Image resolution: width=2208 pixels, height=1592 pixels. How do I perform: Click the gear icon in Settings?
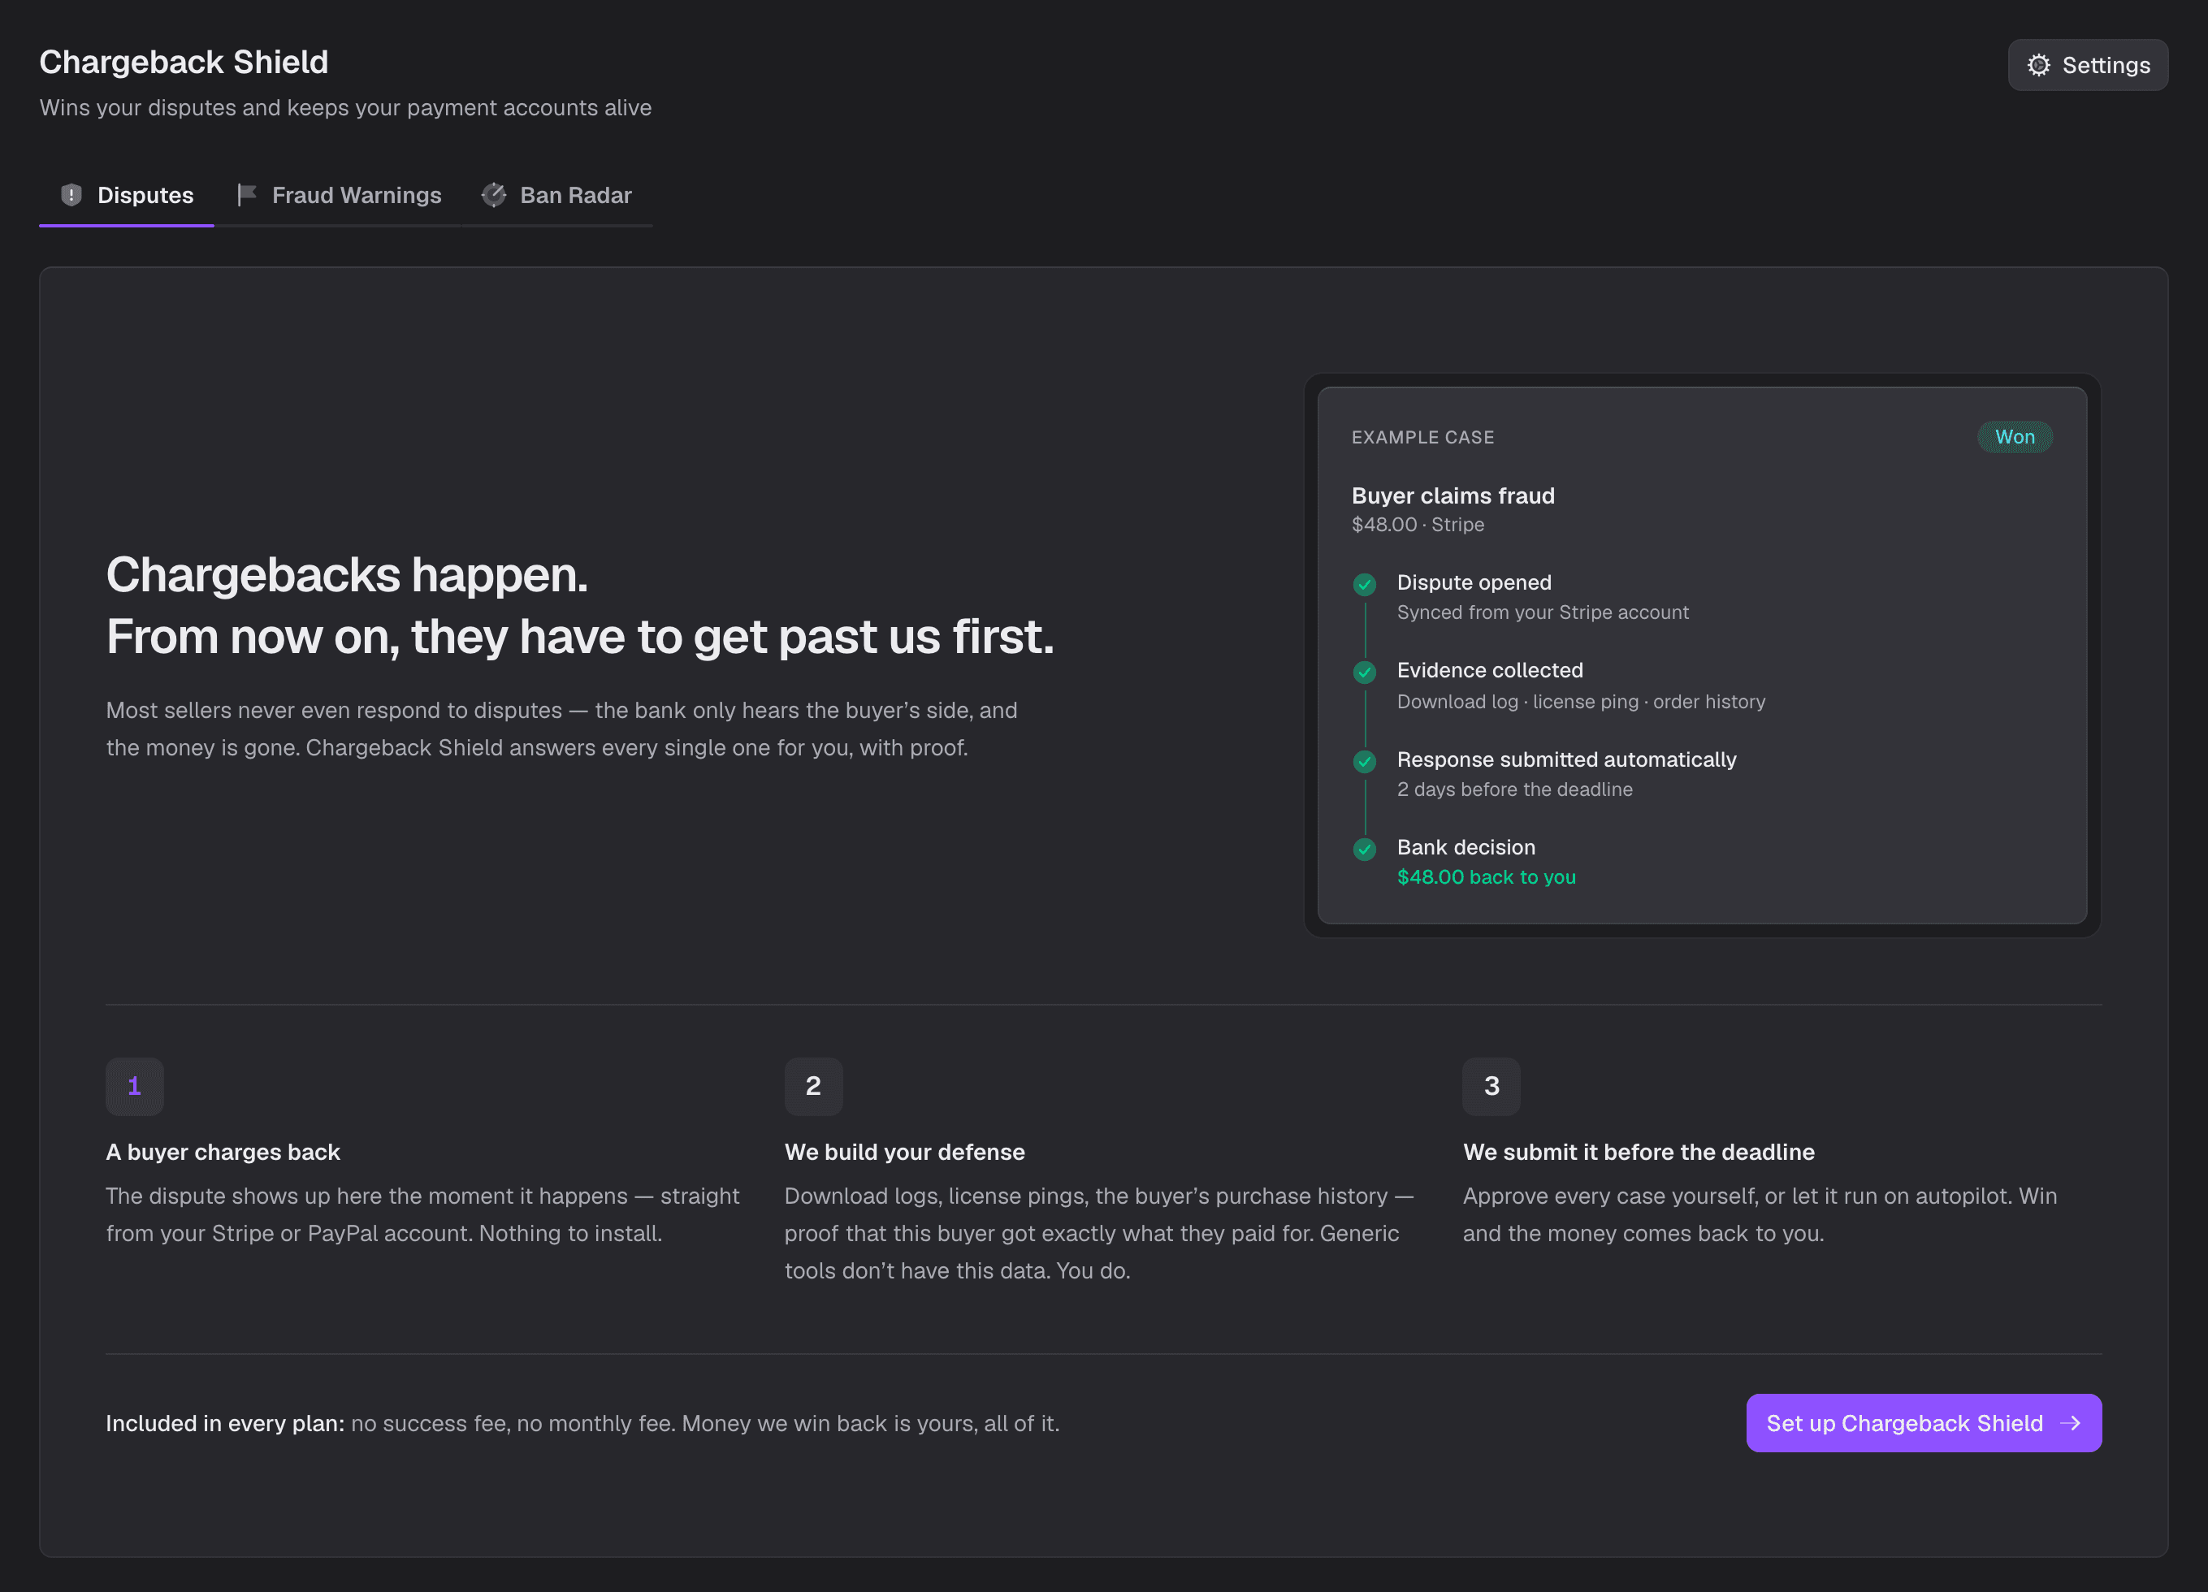pyautogui.click(x=2038, y=65)
